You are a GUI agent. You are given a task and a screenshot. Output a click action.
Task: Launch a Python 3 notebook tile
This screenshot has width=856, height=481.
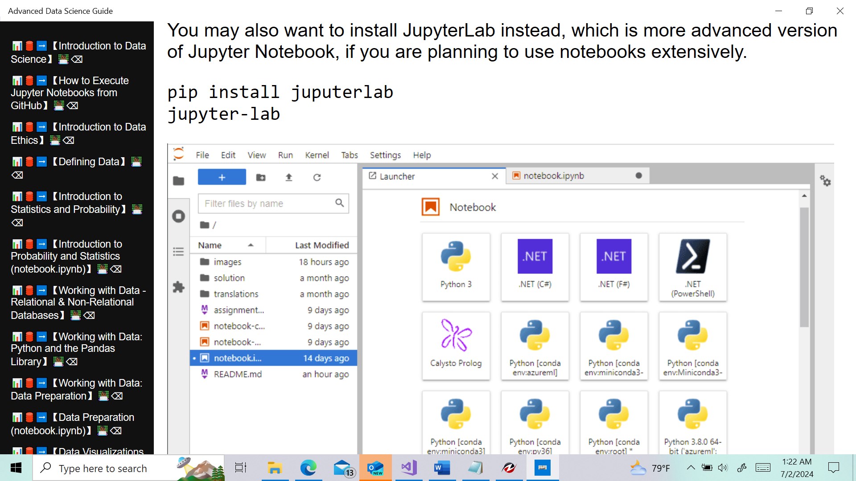[x=456, y=266]
